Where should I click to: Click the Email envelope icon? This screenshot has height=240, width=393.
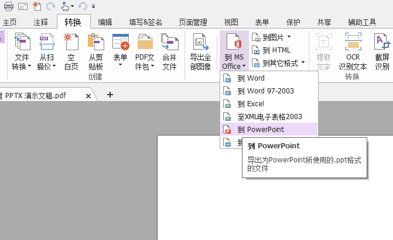(x=23, y=6)
